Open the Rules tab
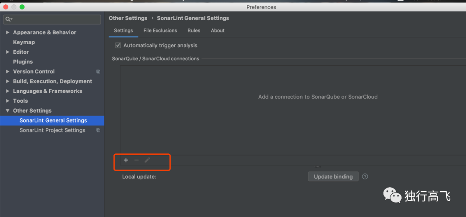This screenshot has width=466, height=217. pos(194,31)
